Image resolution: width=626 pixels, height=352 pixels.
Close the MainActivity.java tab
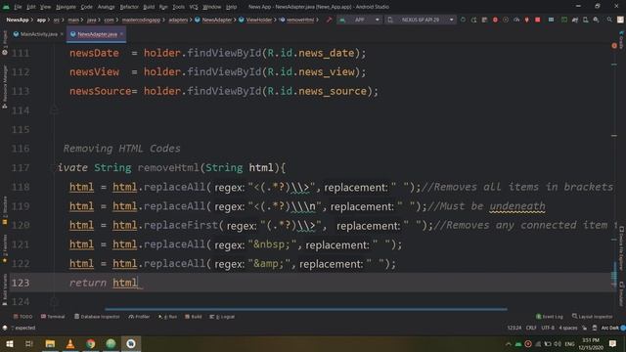pos(62,34)
